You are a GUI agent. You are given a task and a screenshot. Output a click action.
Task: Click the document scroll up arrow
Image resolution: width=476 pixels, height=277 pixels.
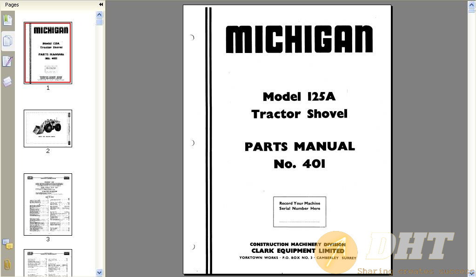click(x=471, y=5)
